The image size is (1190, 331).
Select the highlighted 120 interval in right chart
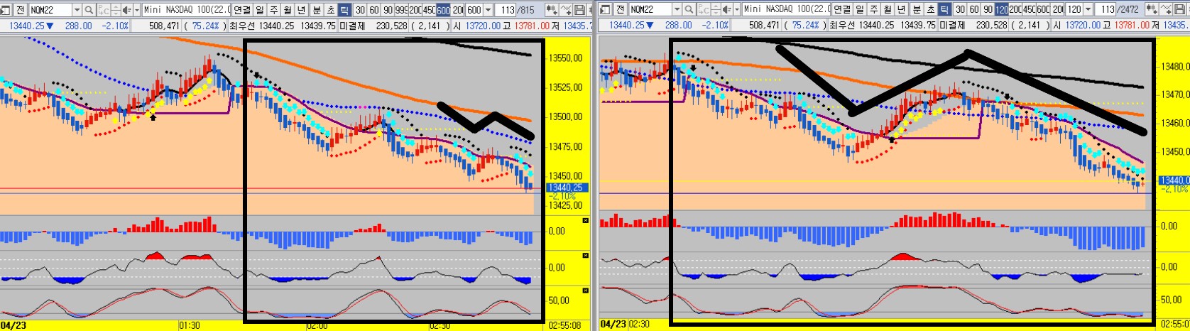1002,10
